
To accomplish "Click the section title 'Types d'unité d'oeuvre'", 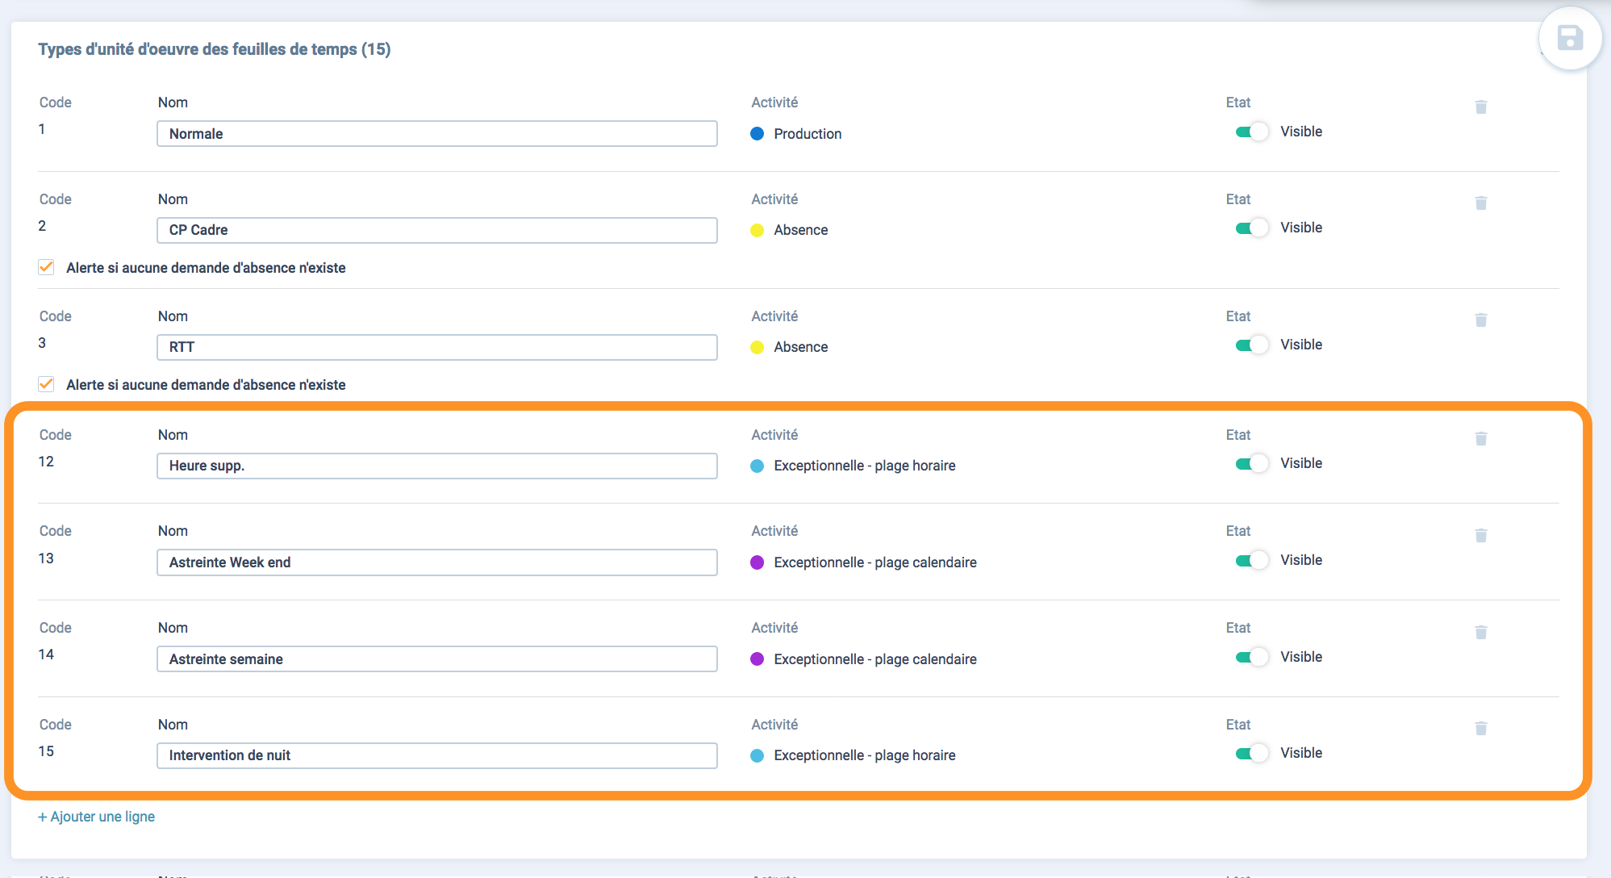I will pyautogui.click(x=215, y=49).
